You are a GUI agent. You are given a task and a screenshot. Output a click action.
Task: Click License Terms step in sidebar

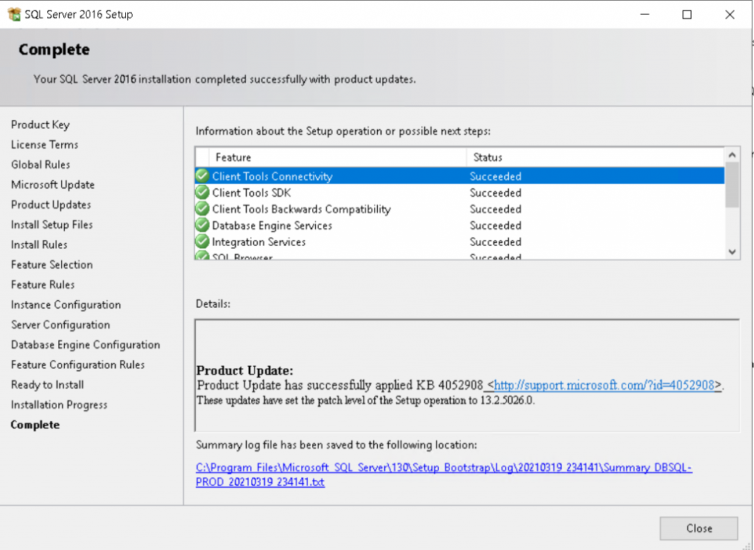click(x=45, y=145)
